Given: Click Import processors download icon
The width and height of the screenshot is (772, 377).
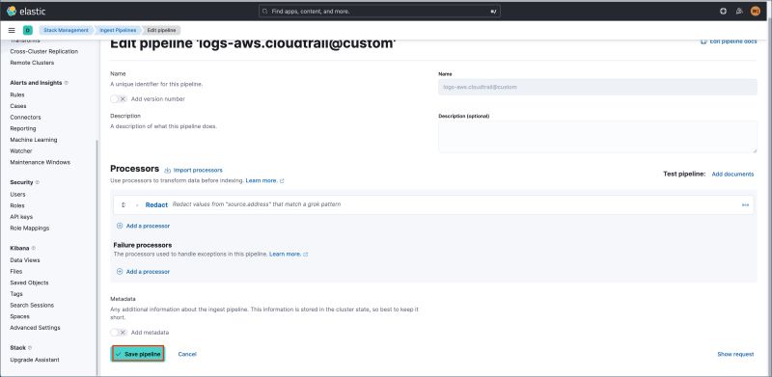Looking at the screenshot, I should pos(167,171).
